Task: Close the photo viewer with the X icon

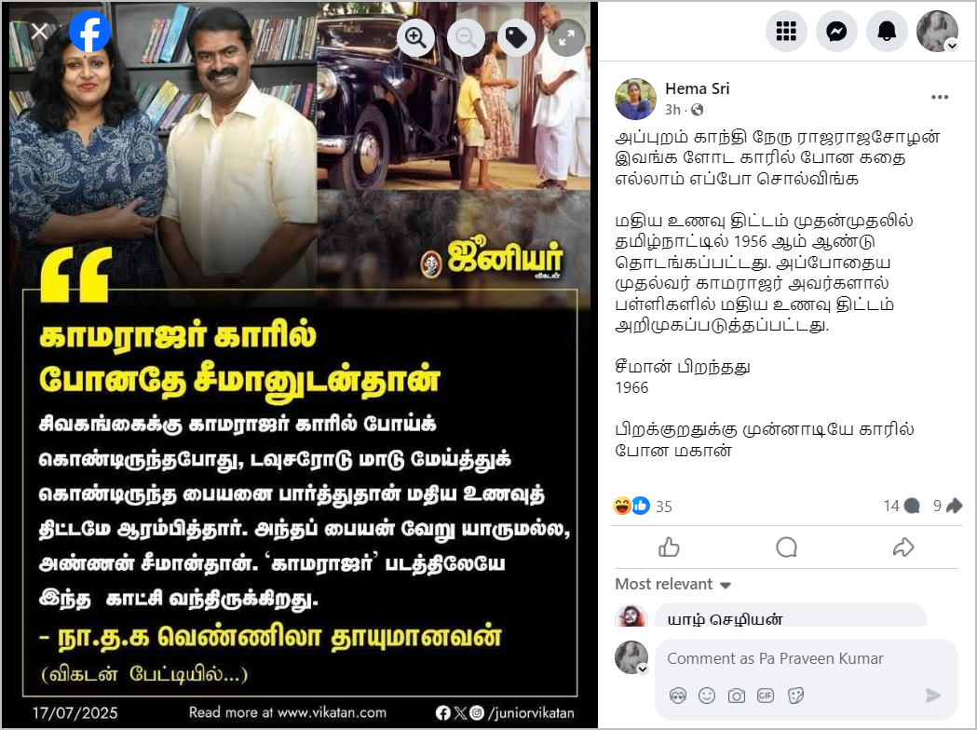Action: coord(39,32)
